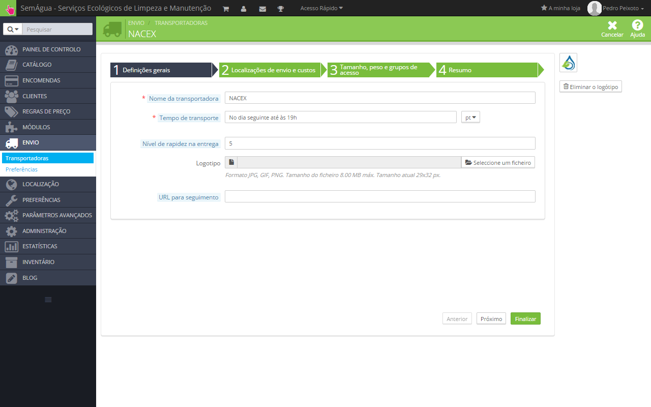The width and height of the screenshot is (651, 407).
Task: Click the Anterior button
Action: (457, 319)
